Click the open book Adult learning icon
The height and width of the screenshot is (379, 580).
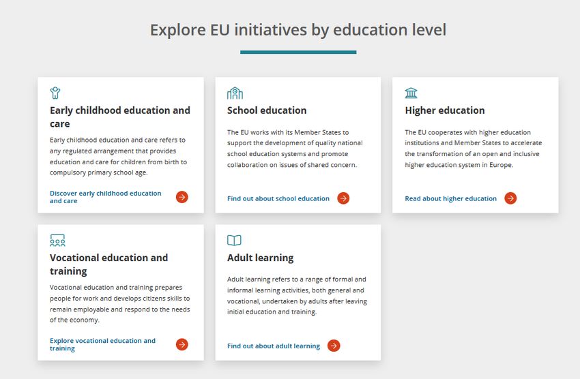click(234, 240)
